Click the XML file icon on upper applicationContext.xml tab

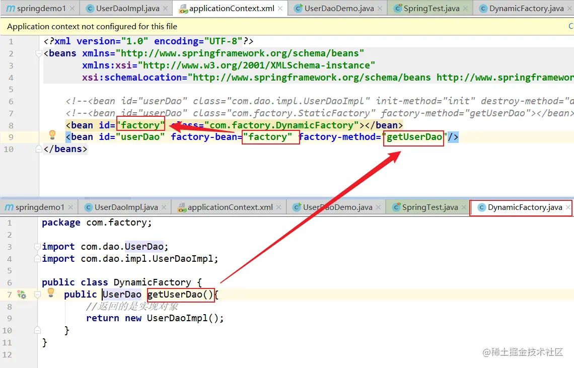183,9
